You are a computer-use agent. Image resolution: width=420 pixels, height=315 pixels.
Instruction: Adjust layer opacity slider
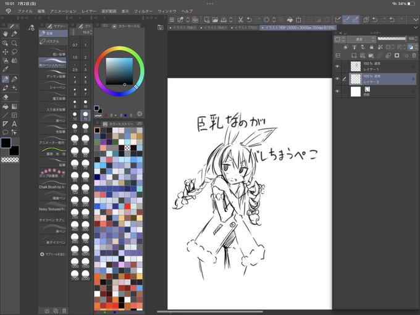pyautogui.click(x=392, y=39)
